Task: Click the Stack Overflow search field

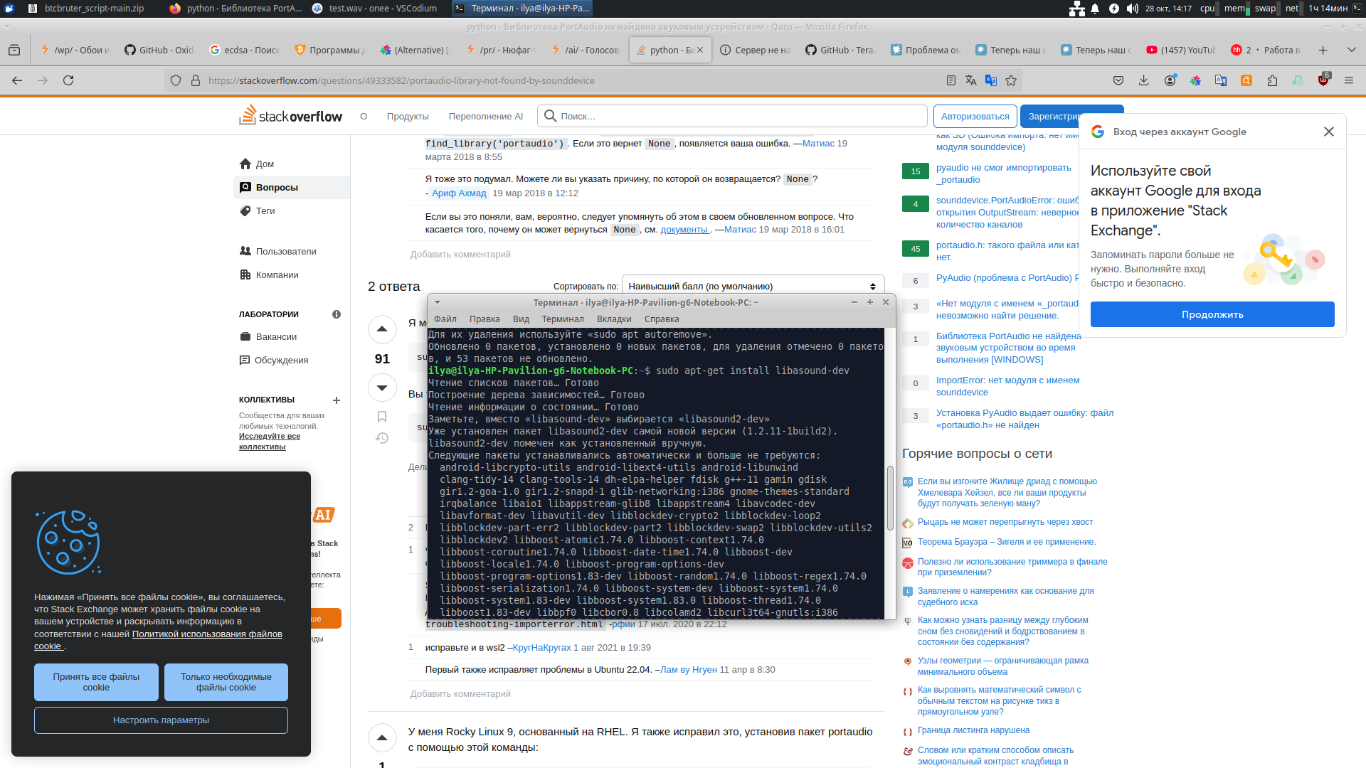Action: coord(732,116)
